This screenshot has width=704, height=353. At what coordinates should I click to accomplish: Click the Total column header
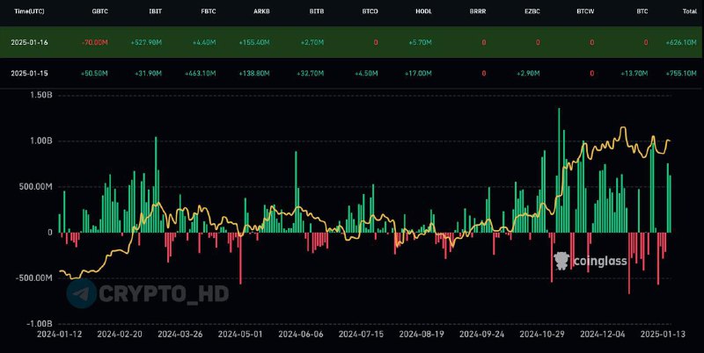690,11
